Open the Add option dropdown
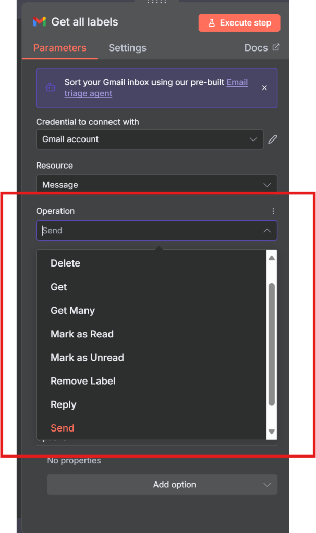Image resolution: width=316 pixels, height=533 pixels. pyautogui.click(x=162, y=485)
